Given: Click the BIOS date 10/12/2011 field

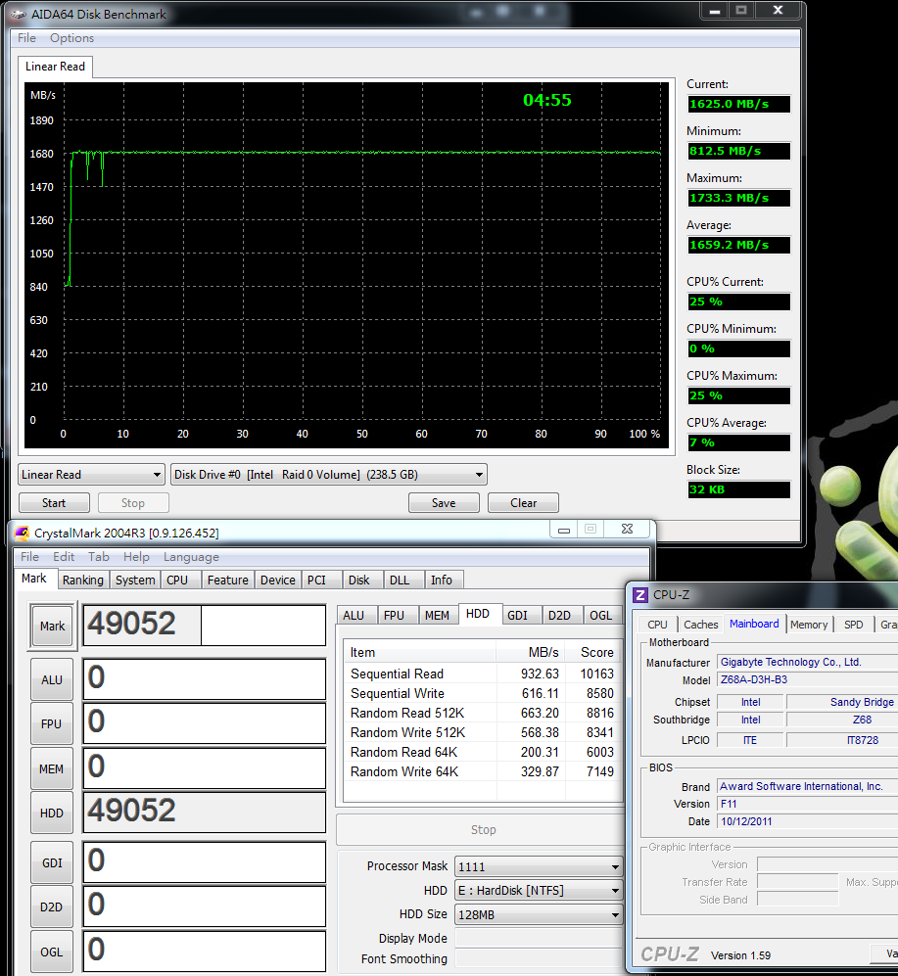Looking at the screenshot, I should (807, 821).
